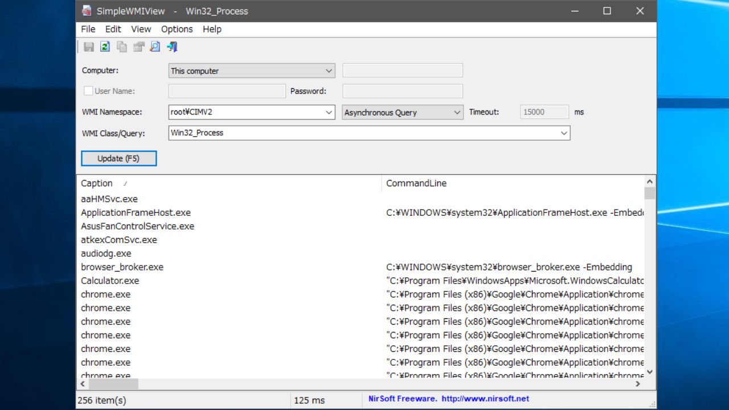Open the View menu
The width and height of the screenshot is (729, 410).
pyautogui.click(x=141, y=29)
